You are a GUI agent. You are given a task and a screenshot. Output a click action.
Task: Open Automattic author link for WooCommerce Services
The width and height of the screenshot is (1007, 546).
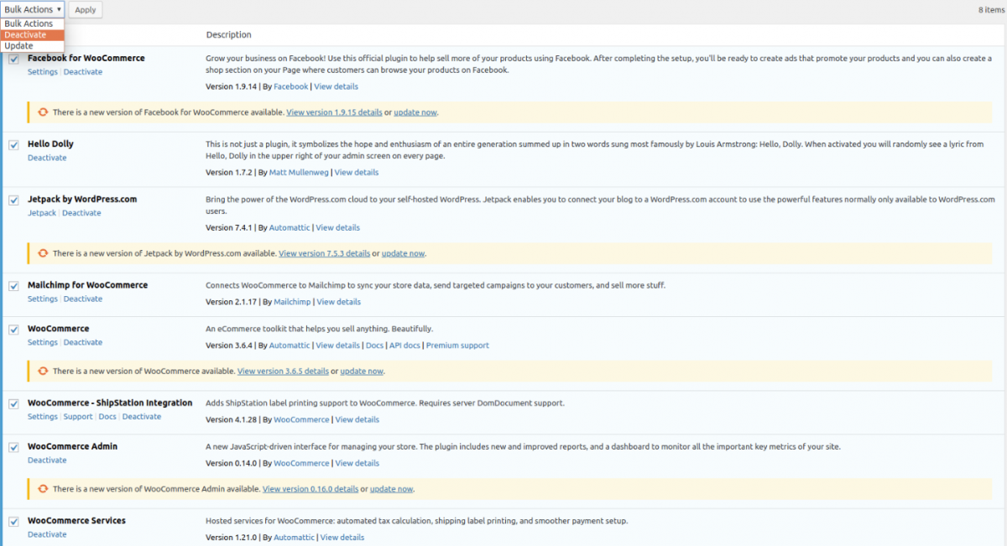pos(295,538)
